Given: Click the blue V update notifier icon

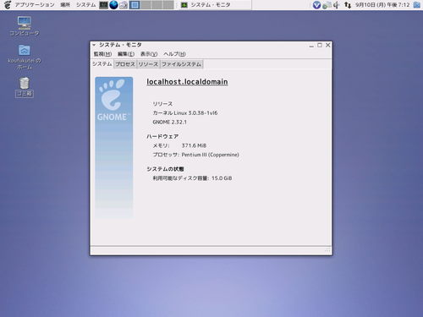Looking at the screenshot, I should pyautogui.click(x=316, y=5).
